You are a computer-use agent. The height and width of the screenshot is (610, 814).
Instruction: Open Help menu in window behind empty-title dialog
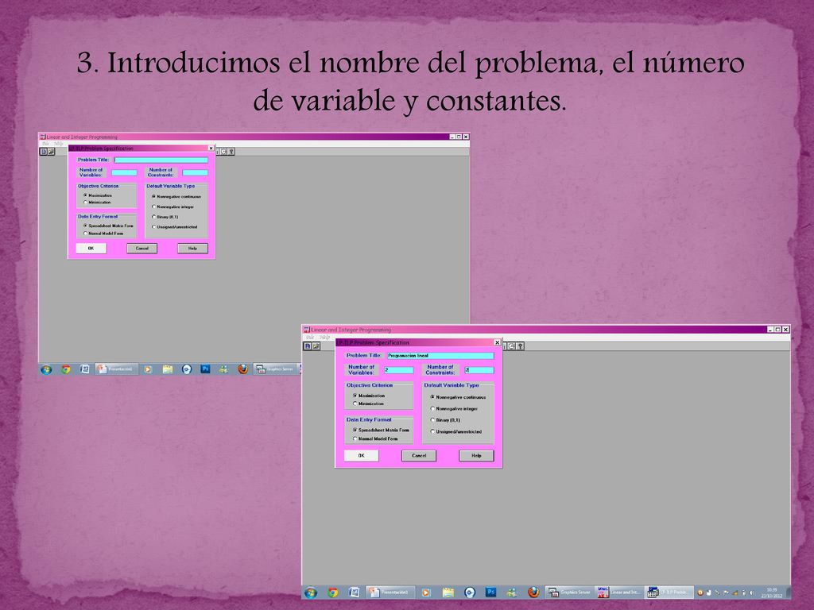click(59, 144)
